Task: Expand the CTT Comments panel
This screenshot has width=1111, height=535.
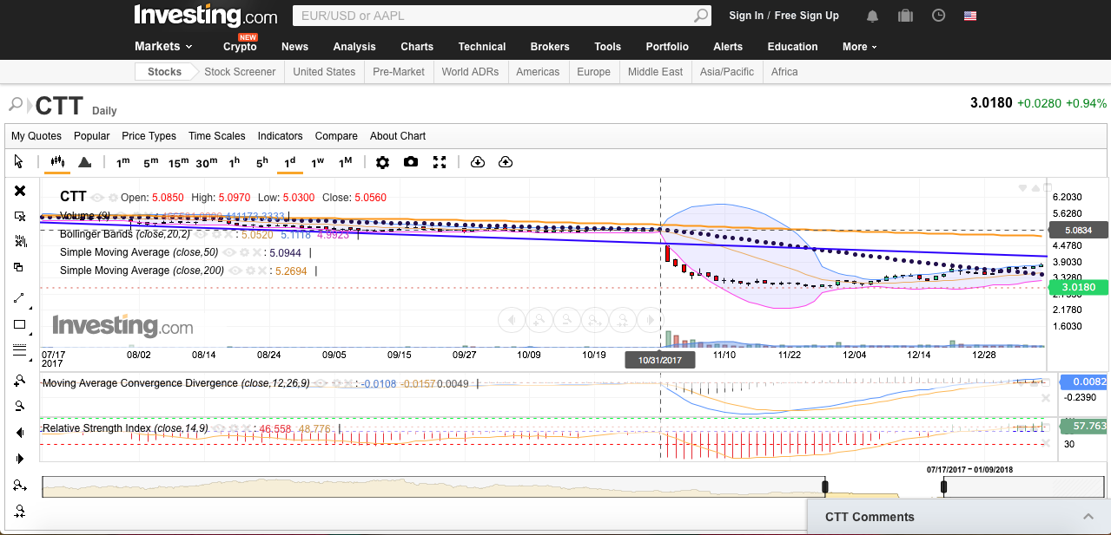Action: point(1088,517)
